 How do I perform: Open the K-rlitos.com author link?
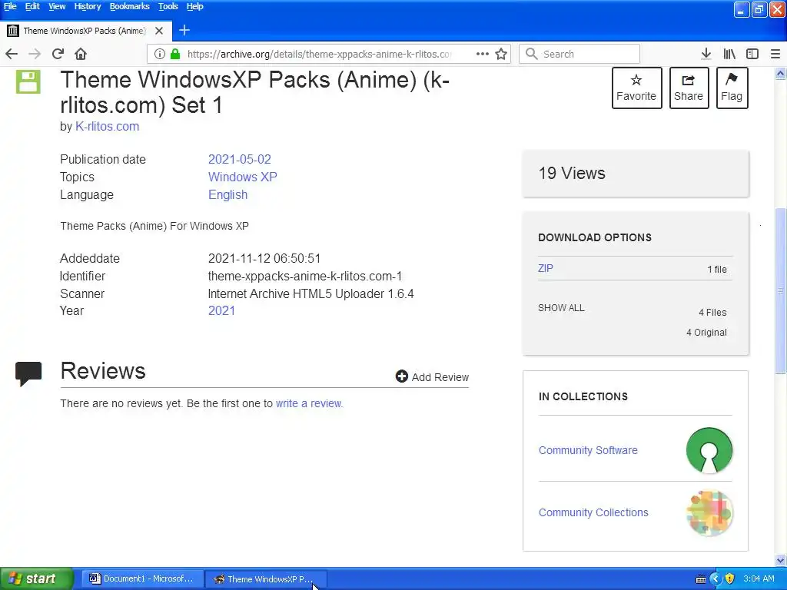tap(107, 127)
